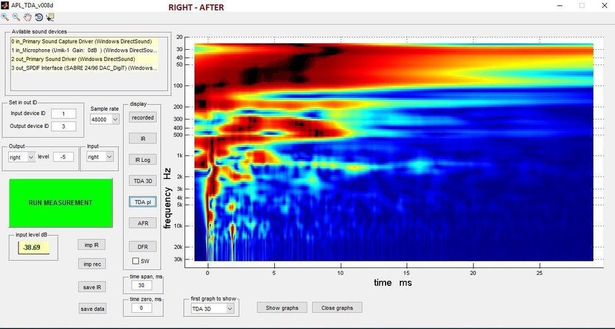Open the Input channel dropdown
615x329 pixels.
pyautogui.click(x=100, y=157)
